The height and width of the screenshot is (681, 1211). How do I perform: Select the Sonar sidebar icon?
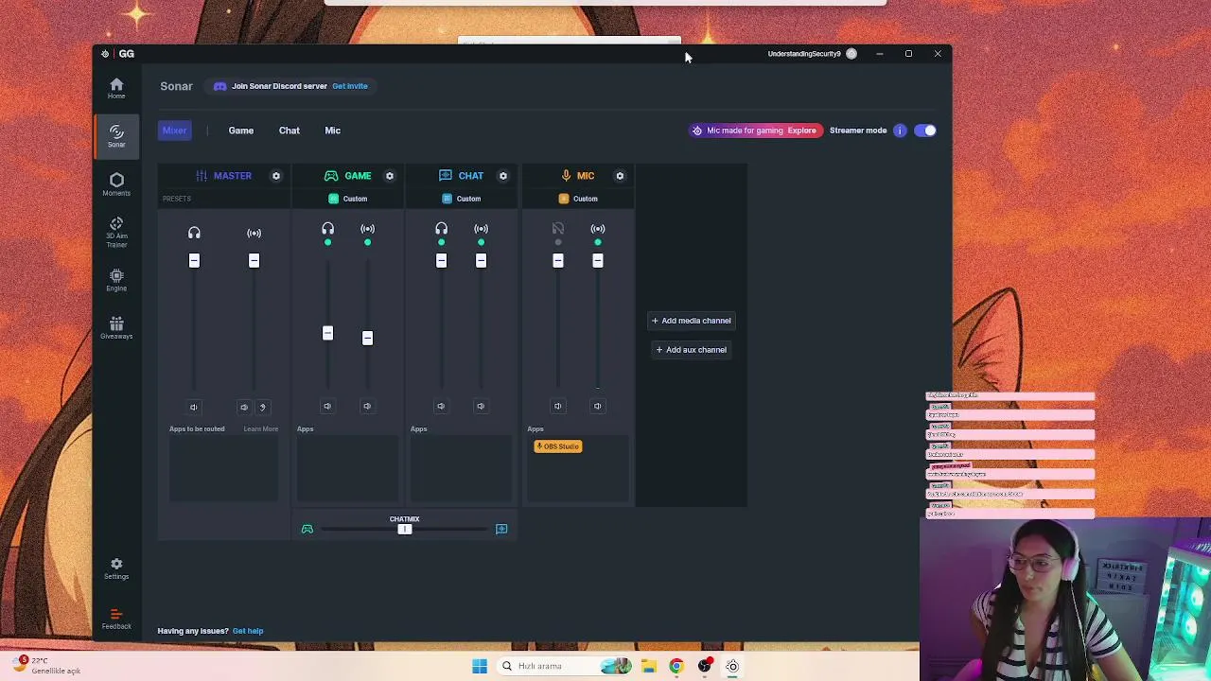coord(116,135)
